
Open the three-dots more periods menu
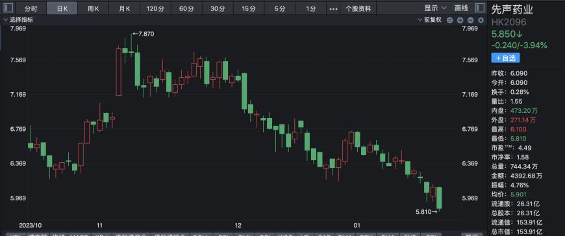coord(334,8)
